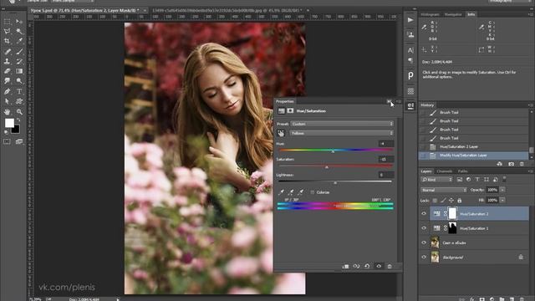Toggle lock all
Image resolution: width=535 pixels, height=301 pixels.
pyautogui.click(x=459, y=201)
